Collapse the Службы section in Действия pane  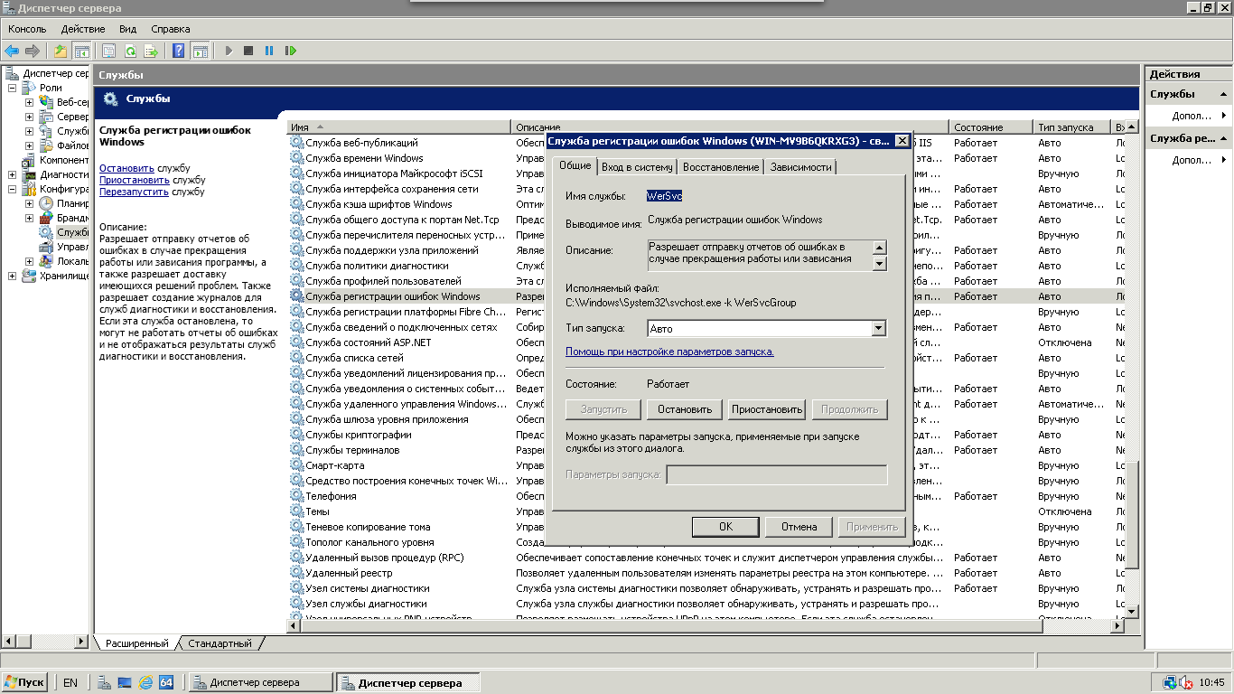(x=1223, y=94)
